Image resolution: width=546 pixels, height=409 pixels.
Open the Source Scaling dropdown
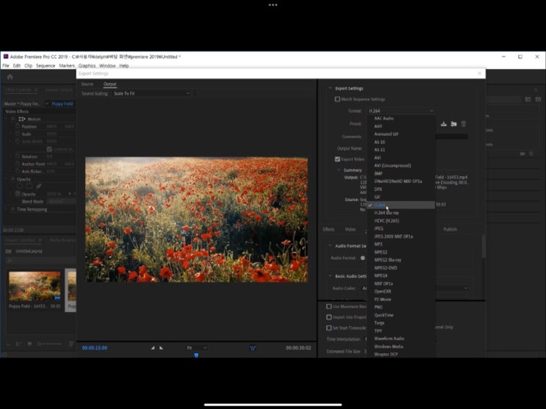click(x=151, y=93)
